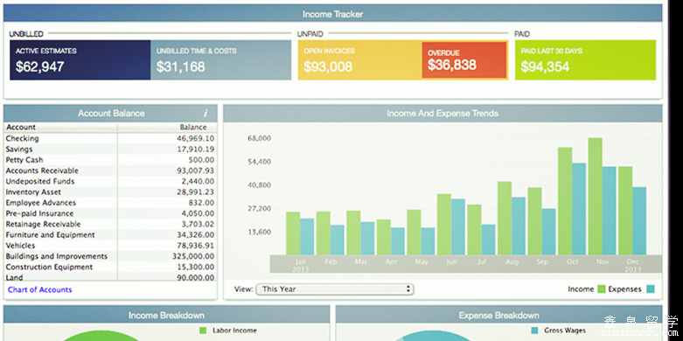Click the August income bar in chart
This screenshot has height=341, width=683.
[505, 219]
